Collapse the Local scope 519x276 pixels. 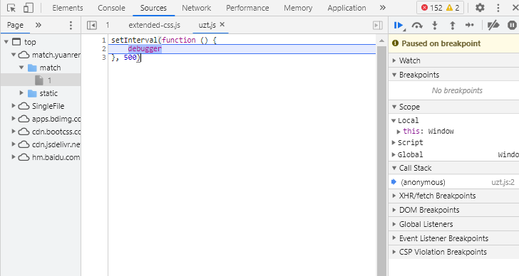(x=394, y=120)
